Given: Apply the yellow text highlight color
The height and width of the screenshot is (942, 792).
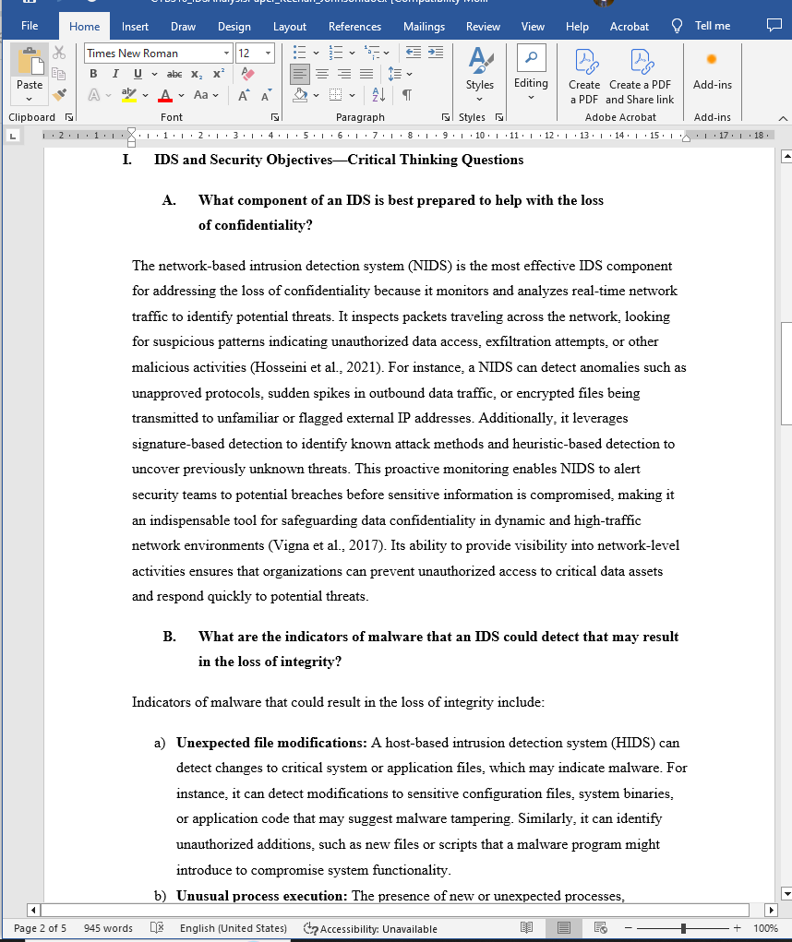Looking at the screenshot, I should click(x=128, y=95).
